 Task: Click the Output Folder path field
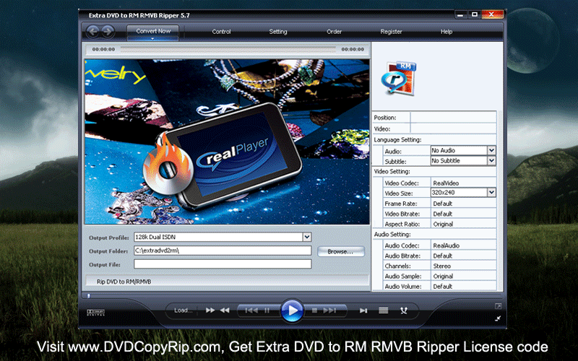point(223,251)
